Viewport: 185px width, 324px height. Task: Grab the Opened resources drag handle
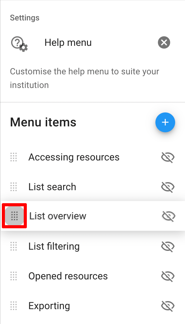[14, 276]
